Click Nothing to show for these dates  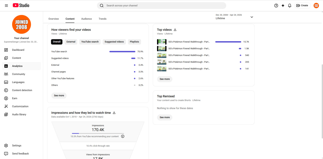point(175,108)
